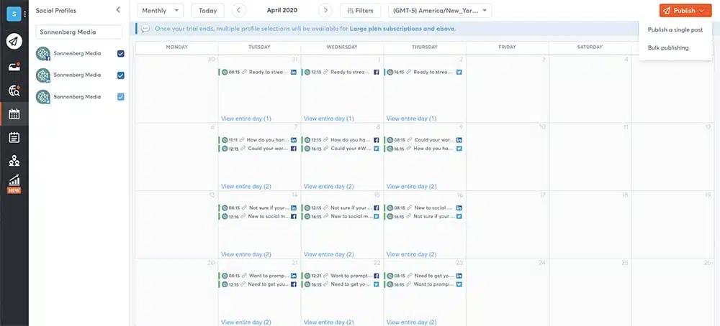This screenshot has height=326, width=720.
Task: Click the blue S account avatar
Action: click(x=13, y=14)
